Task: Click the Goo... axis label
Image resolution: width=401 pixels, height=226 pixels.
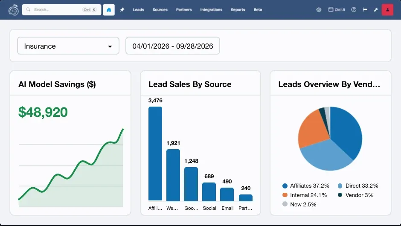Action: click(x=191, y=208)
